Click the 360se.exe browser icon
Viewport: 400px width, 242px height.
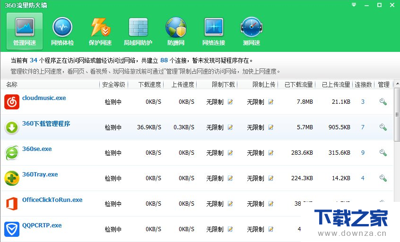12,153
